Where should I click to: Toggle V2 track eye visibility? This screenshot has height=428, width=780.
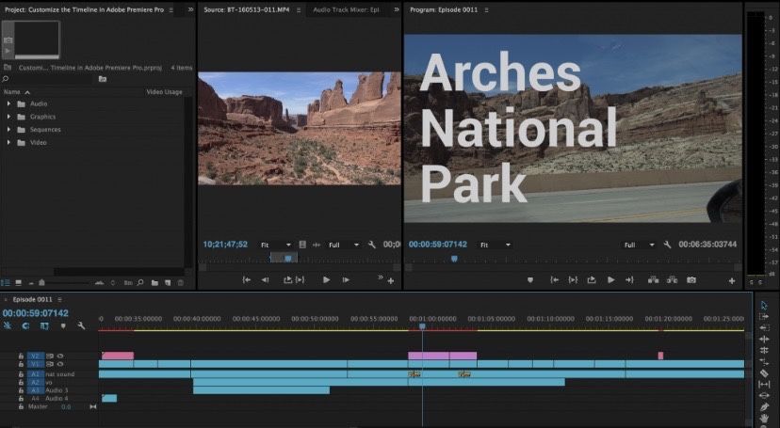pos(60,357)
